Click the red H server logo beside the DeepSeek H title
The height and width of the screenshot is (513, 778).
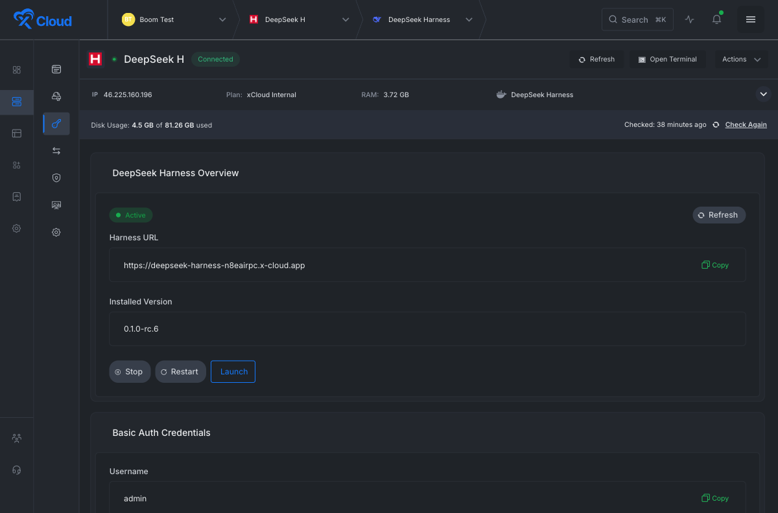tap(95, 59)
